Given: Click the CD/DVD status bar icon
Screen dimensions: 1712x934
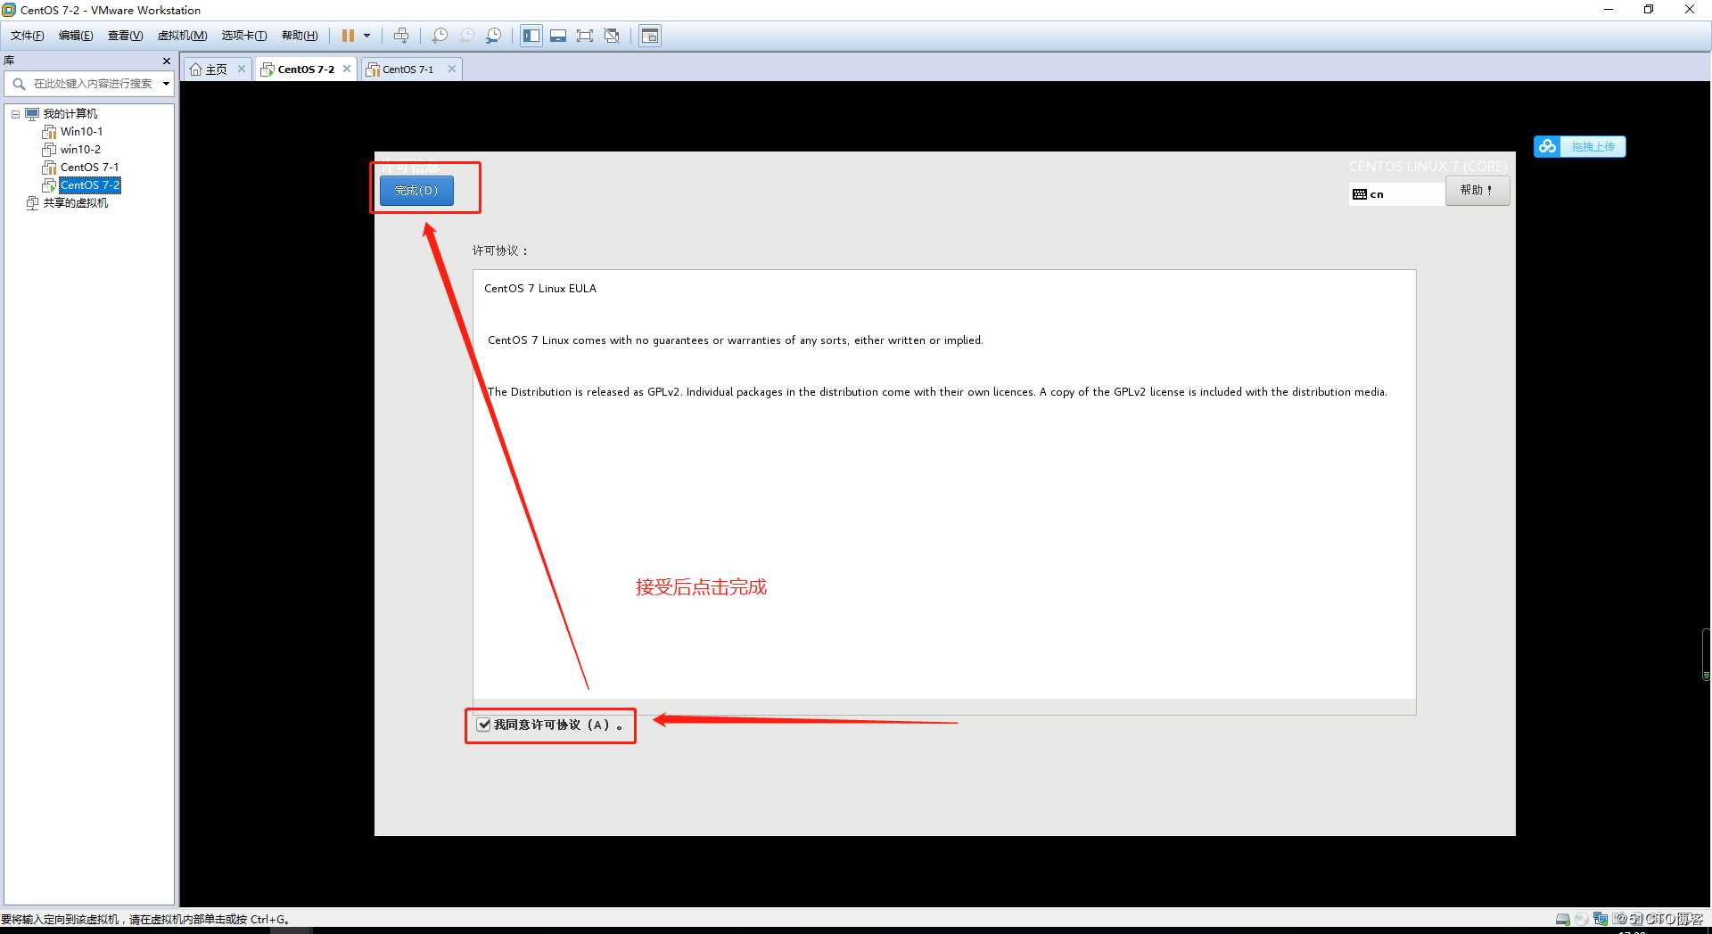Looking at the screenshot, I should point(1582,919).
